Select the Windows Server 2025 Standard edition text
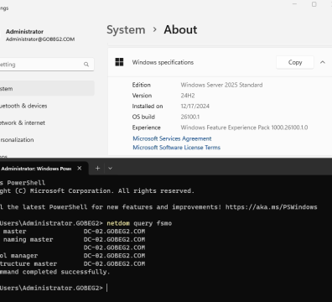This screenshot has width=332, height=302. [221, 85]
